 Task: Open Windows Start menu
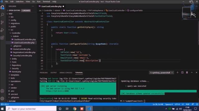[2, 109]
